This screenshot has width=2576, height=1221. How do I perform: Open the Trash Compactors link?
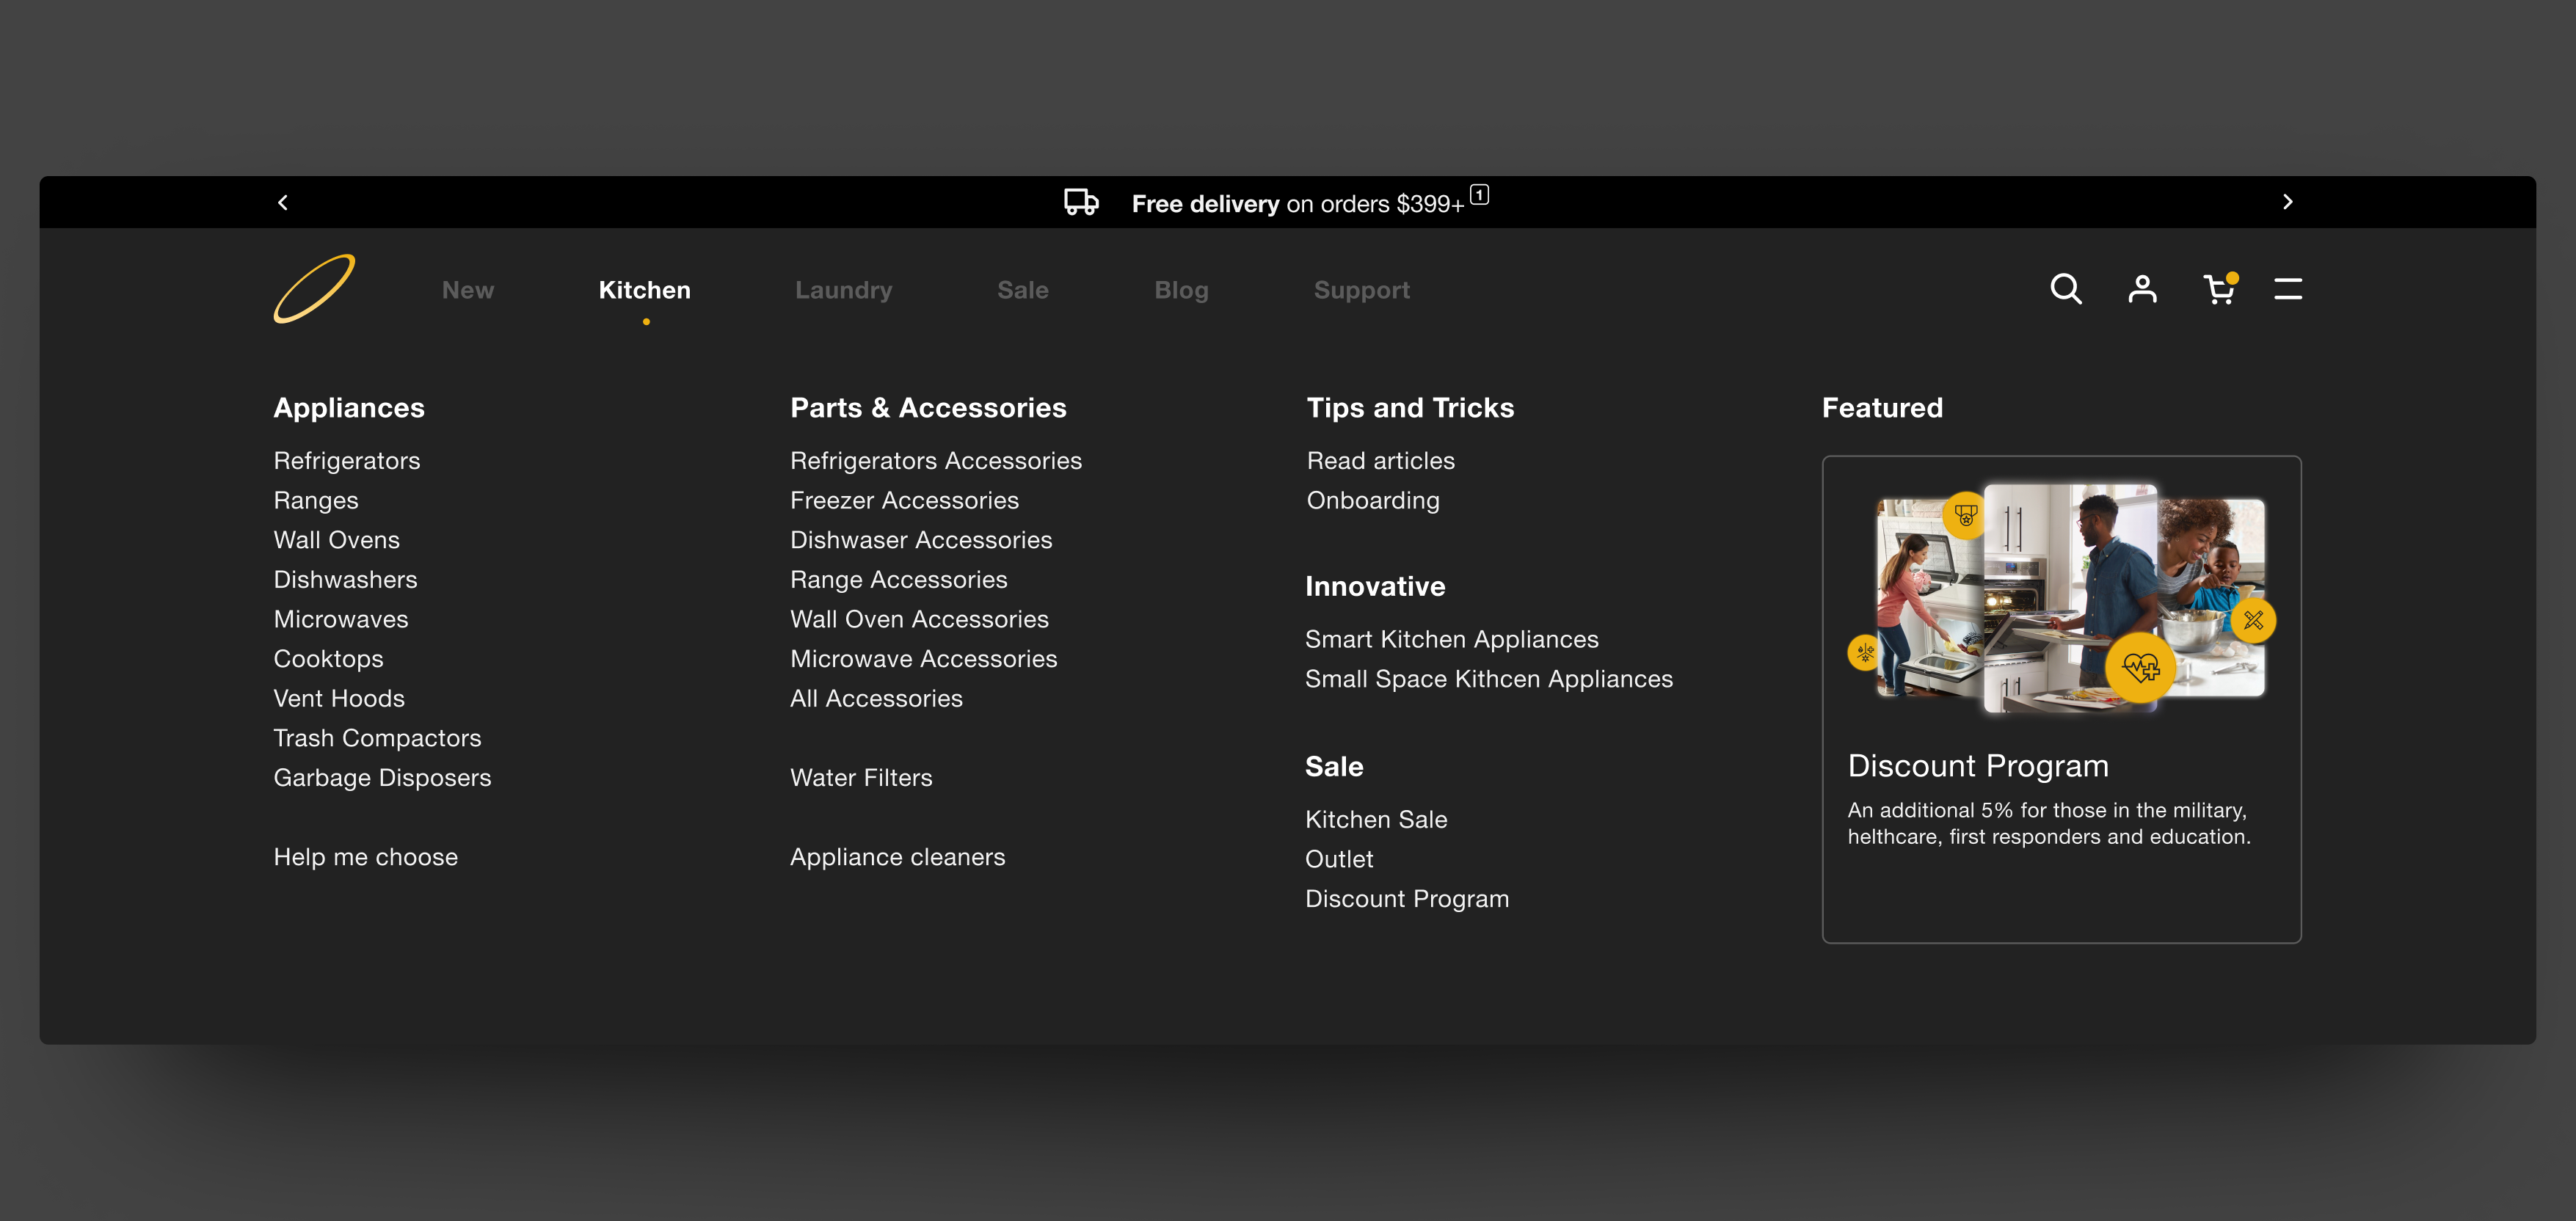click(378, 738)
